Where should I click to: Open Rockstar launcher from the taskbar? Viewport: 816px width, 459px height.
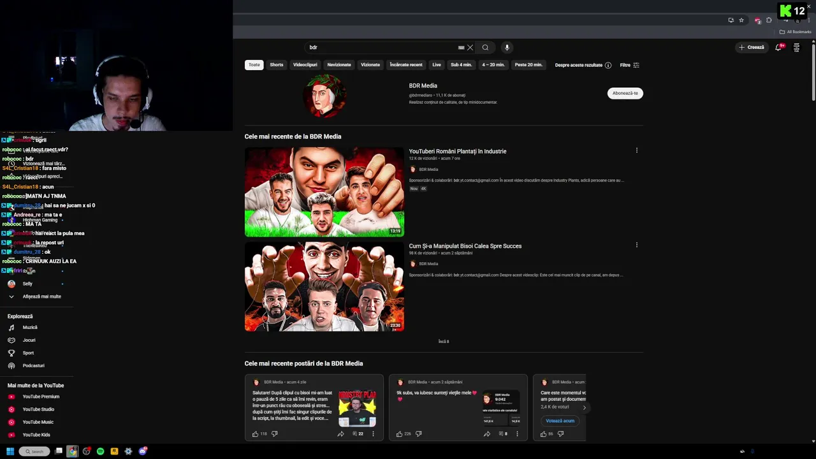click(x=114, y=451)
